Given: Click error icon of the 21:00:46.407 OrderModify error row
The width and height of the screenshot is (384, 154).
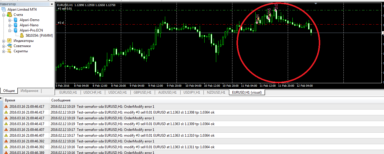Looking at the screenshot, I should 6,129.
